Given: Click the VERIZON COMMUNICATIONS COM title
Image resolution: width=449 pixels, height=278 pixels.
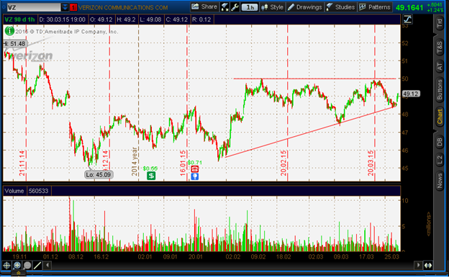Looking at the screenshot, I should tap(123, 7).
